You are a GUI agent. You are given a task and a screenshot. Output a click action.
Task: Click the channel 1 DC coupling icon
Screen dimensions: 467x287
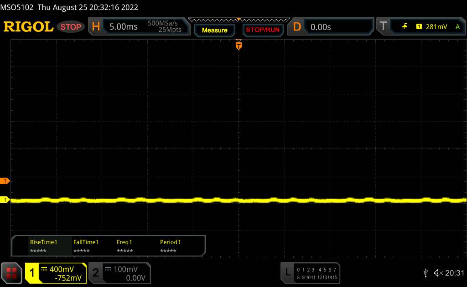click(x=44, y=269)
